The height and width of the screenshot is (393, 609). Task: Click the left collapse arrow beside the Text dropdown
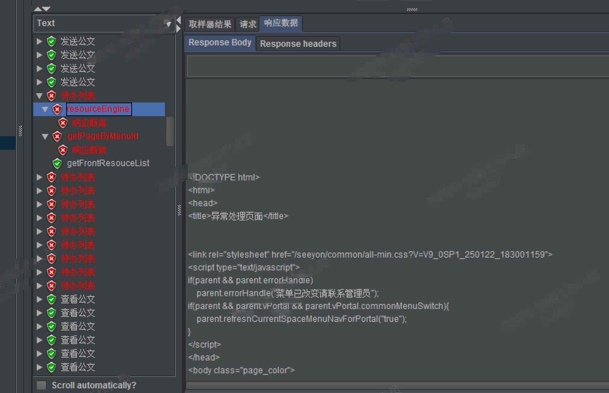tap(179, 20)
